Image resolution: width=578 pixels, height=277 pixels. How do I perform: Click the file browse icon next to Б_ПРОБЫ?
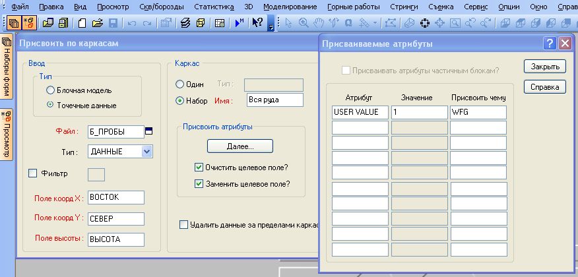pyautogui.click(x=148, y=131)
